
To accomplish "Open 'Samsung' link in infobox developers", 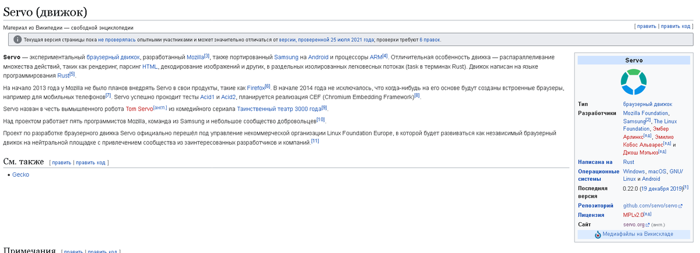I will click(x=634, y=121).
